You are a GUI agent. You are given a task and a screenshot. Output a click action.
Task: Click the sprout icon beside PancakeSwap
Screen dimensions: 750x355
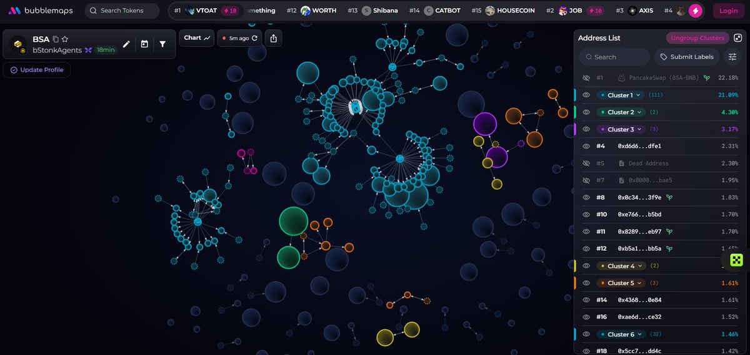coord(707,78)
